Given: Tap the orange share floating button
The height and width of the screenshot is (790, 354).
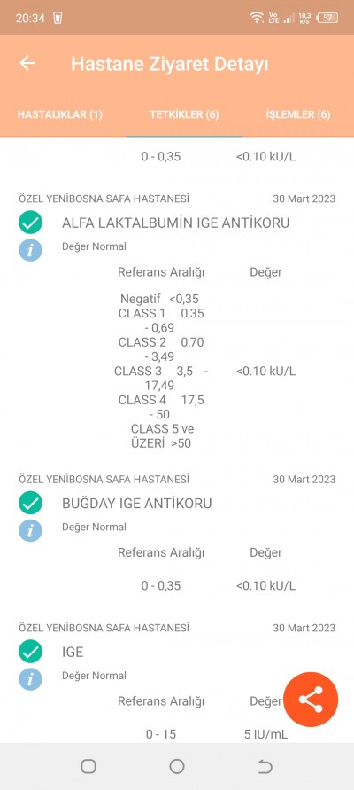Looking at the screenshot, I should pos(311,699).
